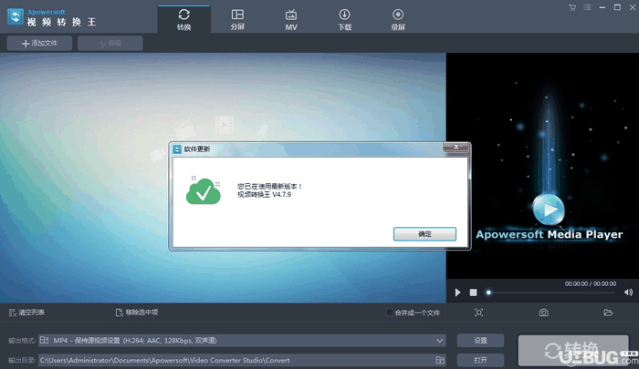Switch to the 转换 (Convert) tab

pyautogui.click(x=183, y=19)
